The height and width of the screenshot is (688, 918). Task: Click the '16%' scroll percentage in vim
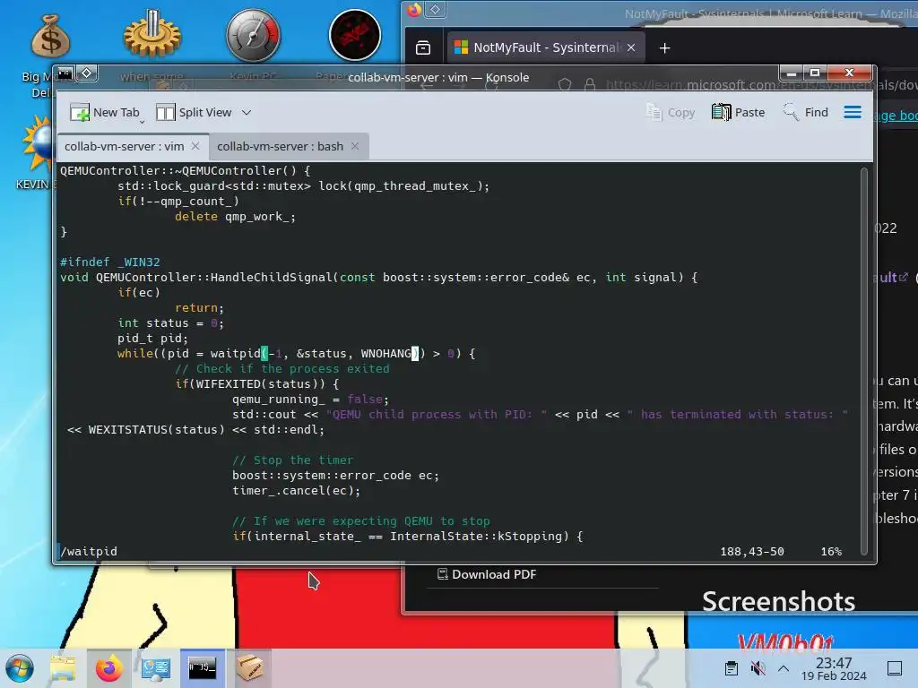pos(831,551)
